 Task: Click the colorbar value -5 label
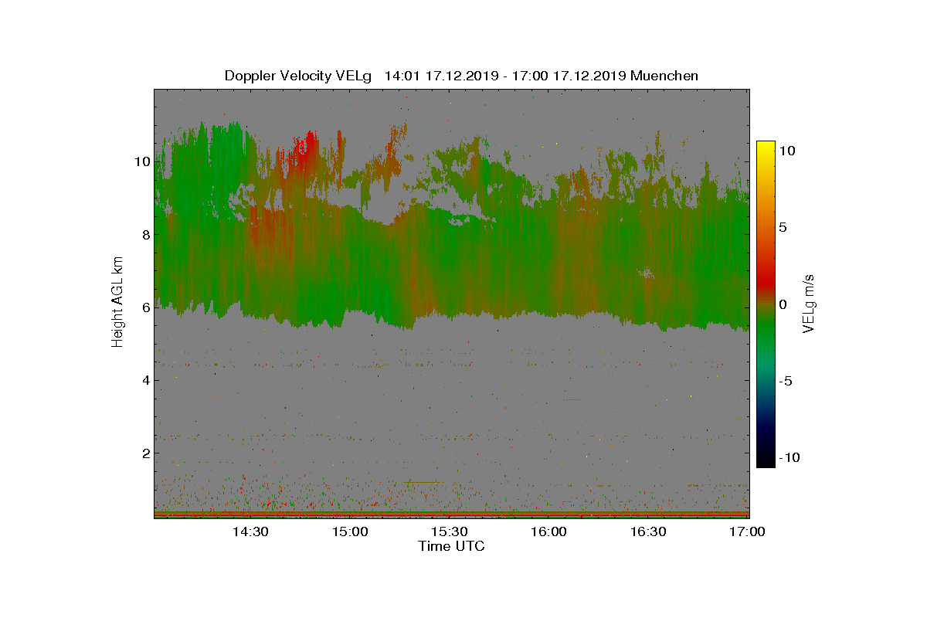point(786,381)
